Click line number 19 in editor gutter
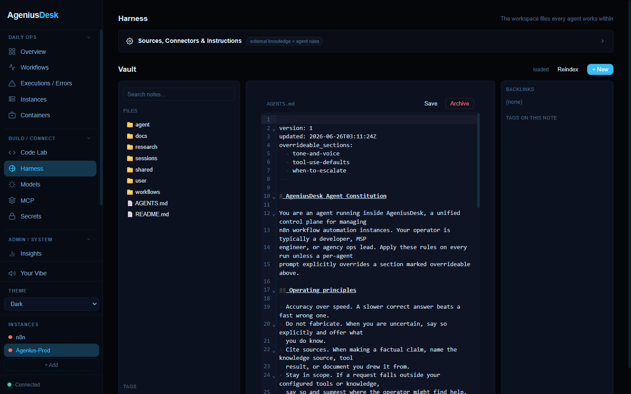This screenshot has height=394, width=631. (267, 307)
